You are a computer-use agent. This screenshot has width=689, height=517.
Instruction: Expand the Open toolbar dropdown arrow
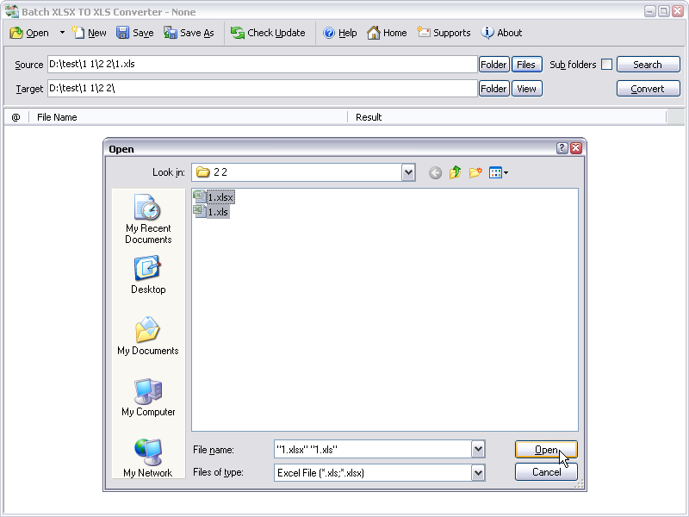click(x=62, y=33)
